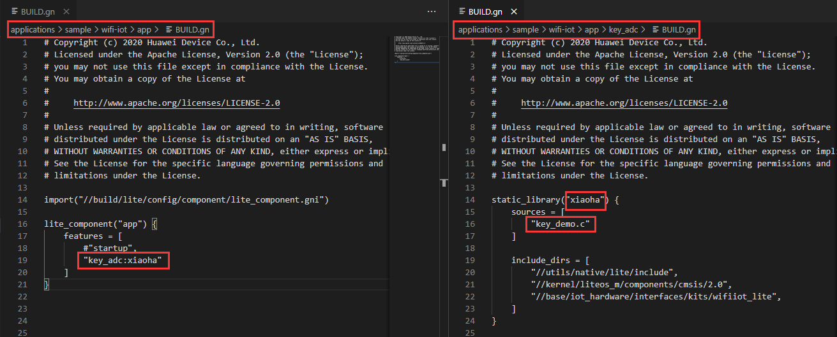The image size is (837, 337).
Task: Click line number 19 in left editor
Action: tap(22, 261)
